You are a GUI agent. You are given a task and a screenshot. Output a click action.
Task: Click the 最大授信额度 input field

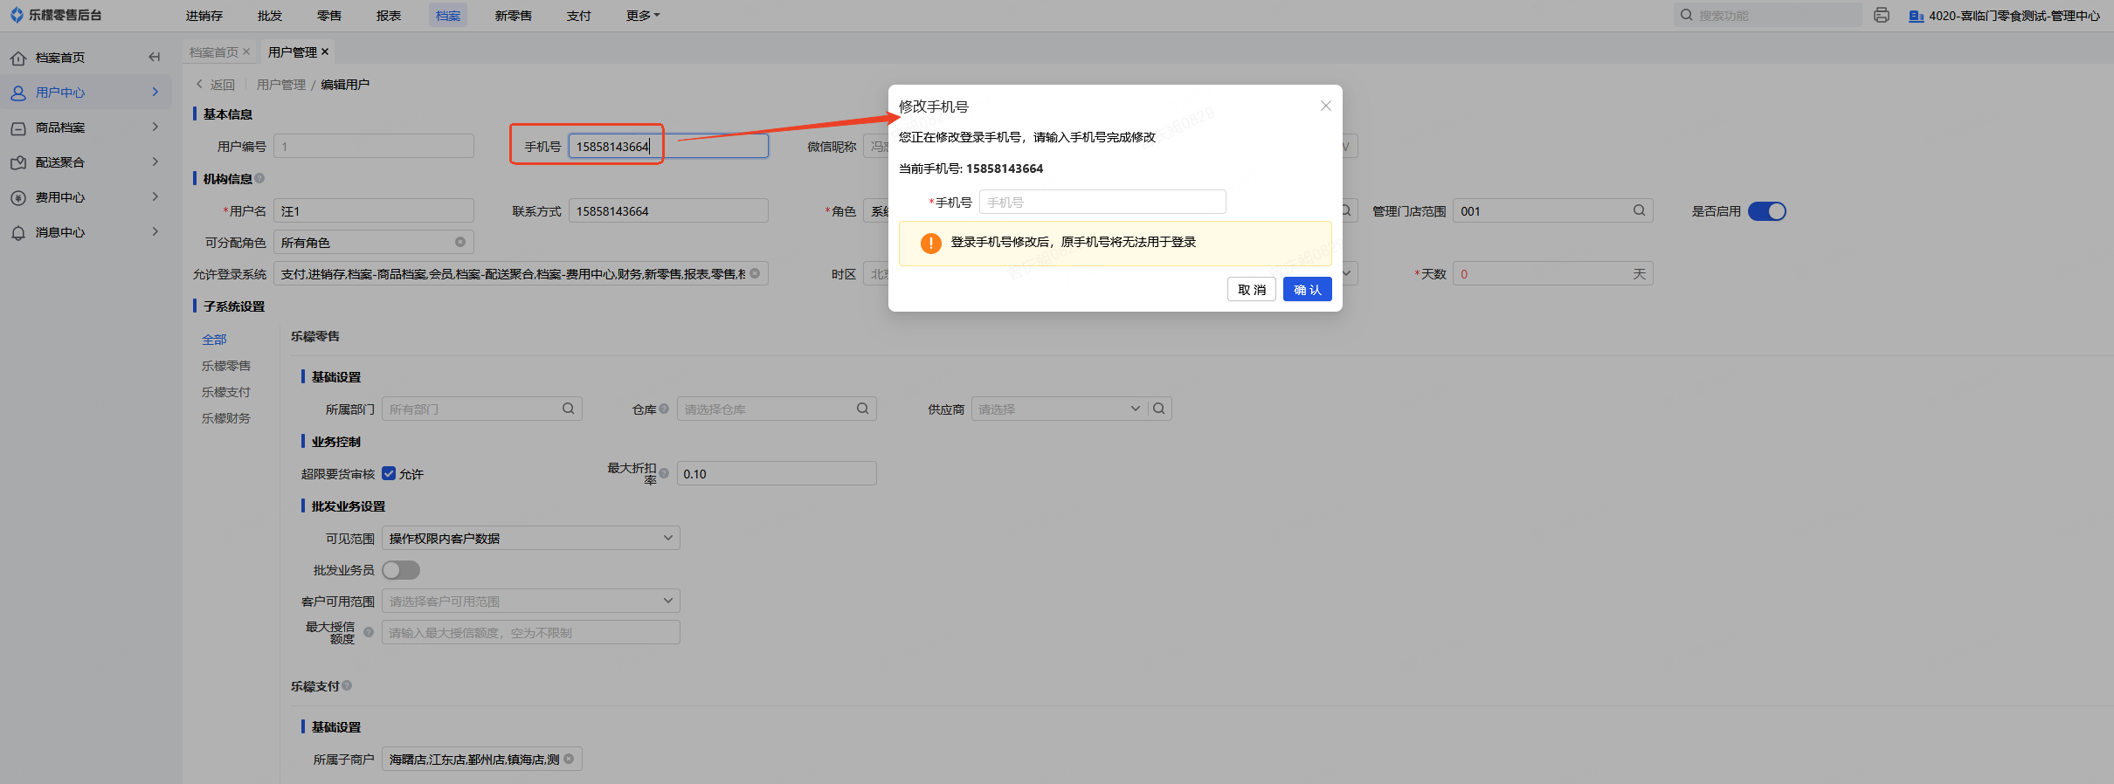pyautogui.click(x=531, y=632)
